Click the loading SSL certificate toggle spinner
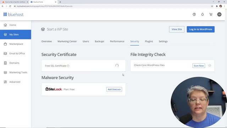The image size is (227, 128). 117,65
